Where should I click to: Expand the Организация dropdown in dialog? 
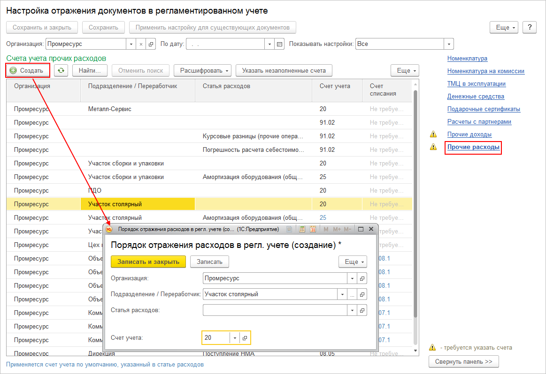pos(353,278)
